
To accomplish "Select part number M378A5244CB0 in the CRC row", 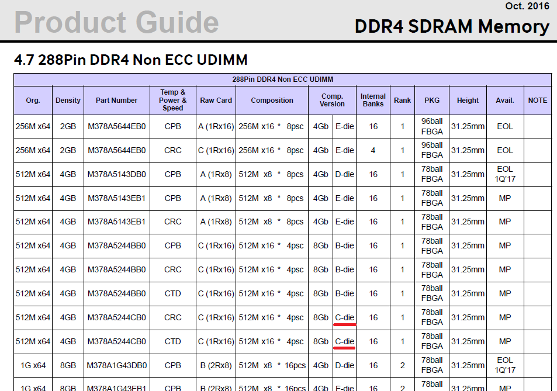I will coord(116,317).
